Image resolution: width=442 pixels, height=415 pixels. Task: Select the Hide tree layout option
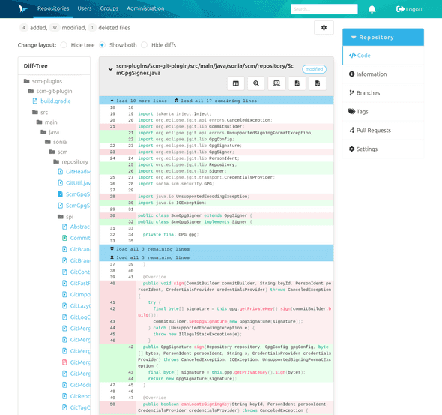[x=64, y=44]
